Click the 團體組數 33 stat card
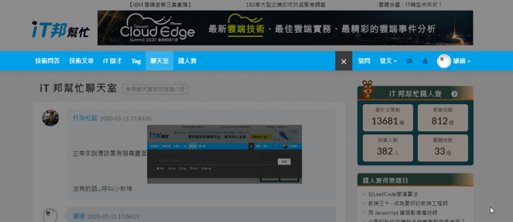Image resolution: width=513 pixels, height=222 pixels. [443, 148]
